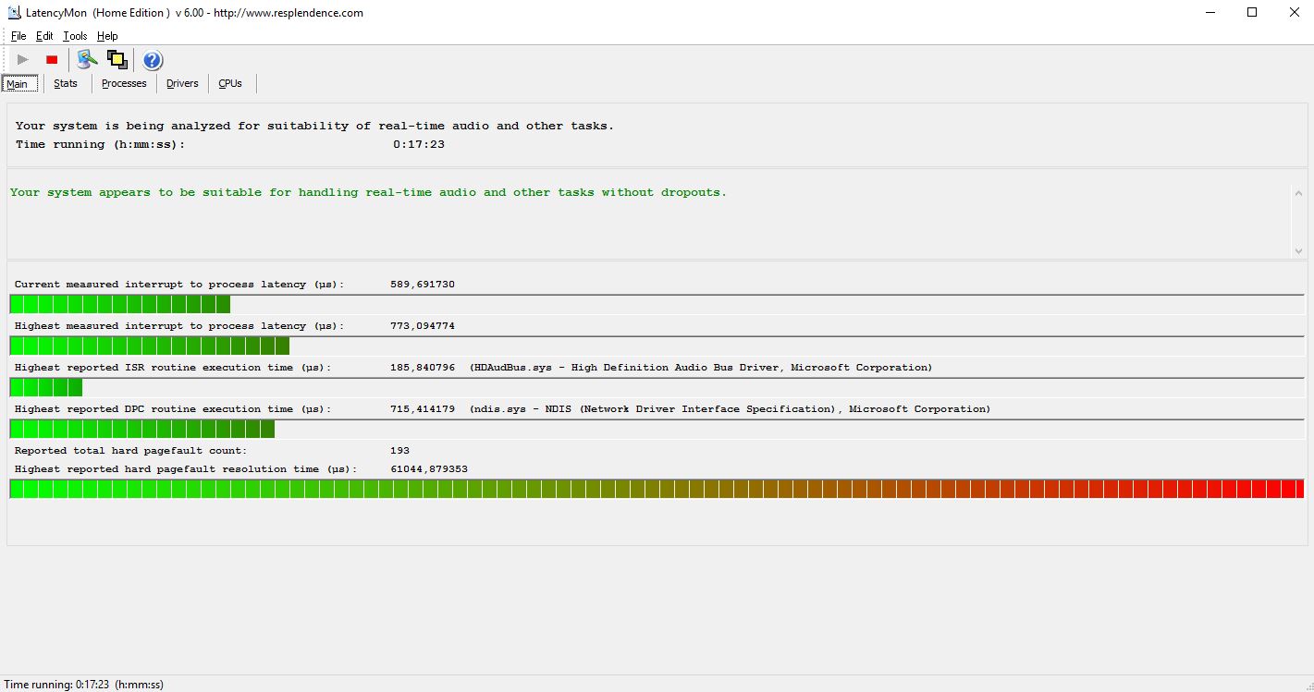Viewport: 1314px width, 692px height.
Task: Switch to the Drivers tab
Action: coord(182,83)
